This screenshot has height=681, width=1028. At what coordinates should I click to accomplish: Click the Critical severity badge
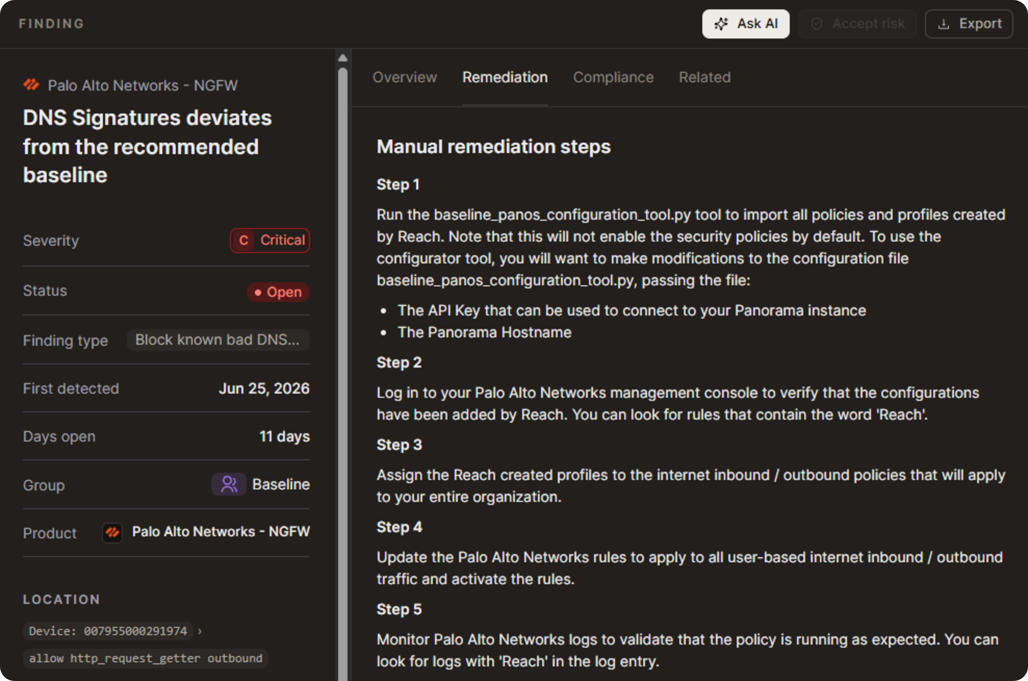point(270,240)
